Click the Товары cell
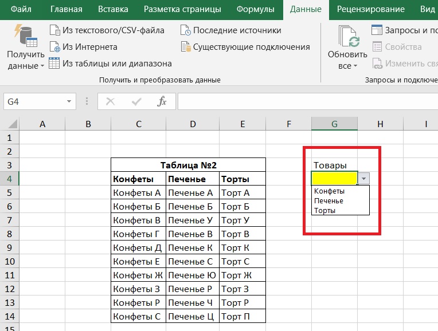 (334, 165)
